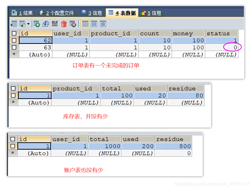Image resolution: width=252 pixels, height=189 pixels.
Task: Click the (Auto) id cell in the order table's new row
Action: (x=35, y=55)
